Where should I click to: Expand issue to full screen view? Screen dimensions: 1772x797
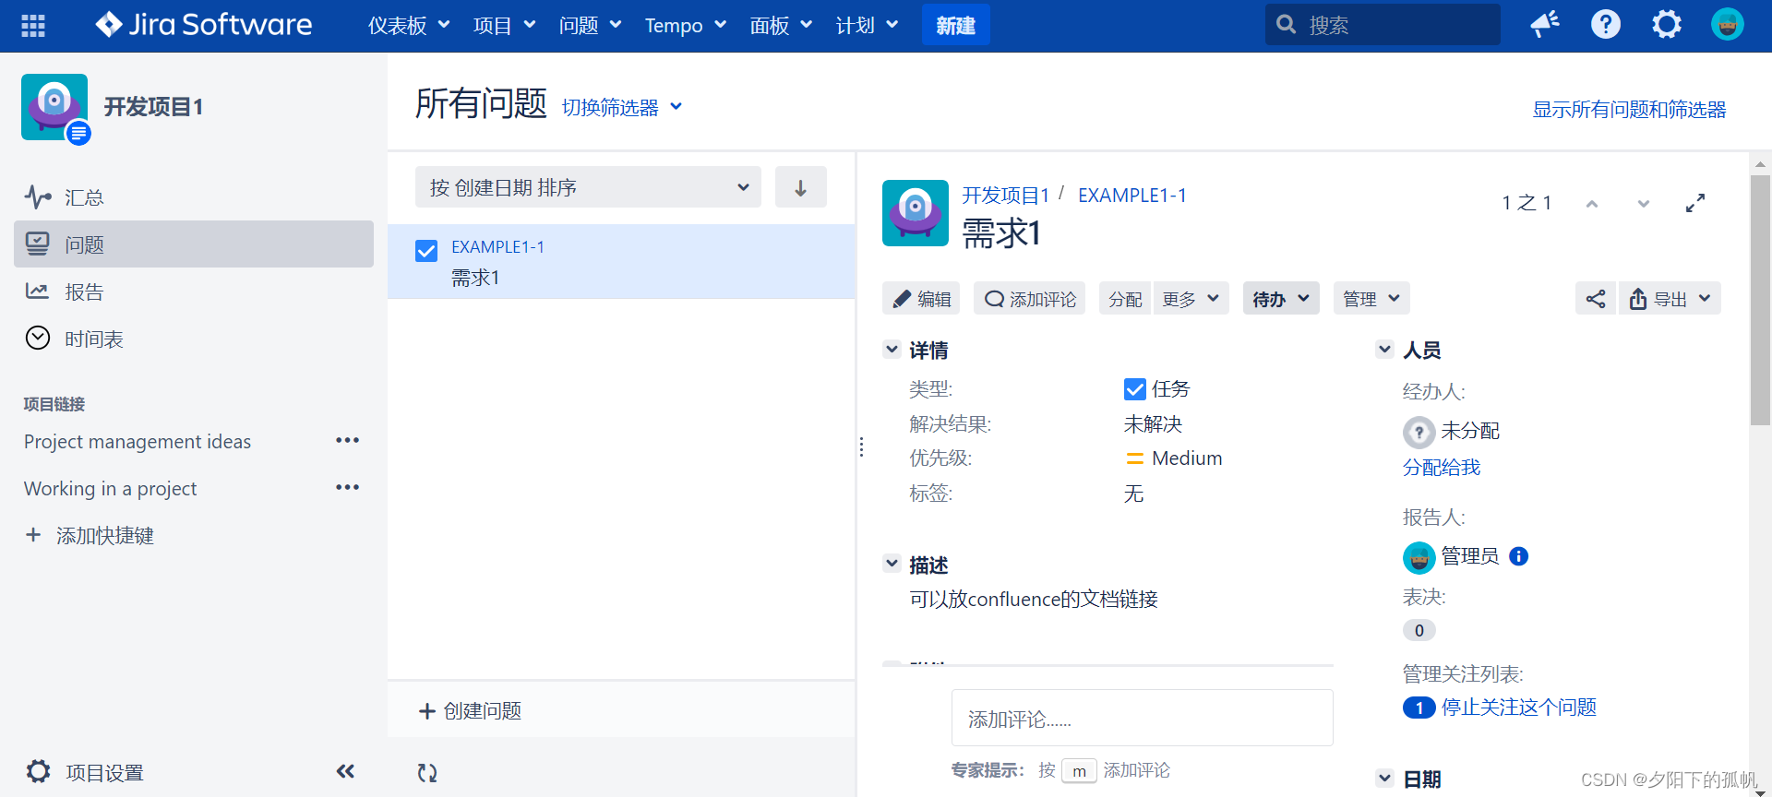(1695, 204)
